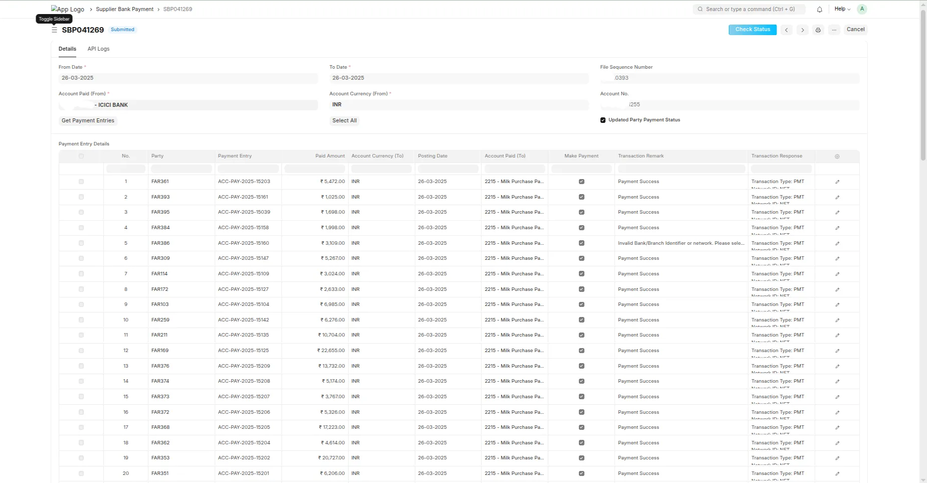Viewport: 927px width, 483px height.
Task: Click the Select All button
Action: click(344, 121)
